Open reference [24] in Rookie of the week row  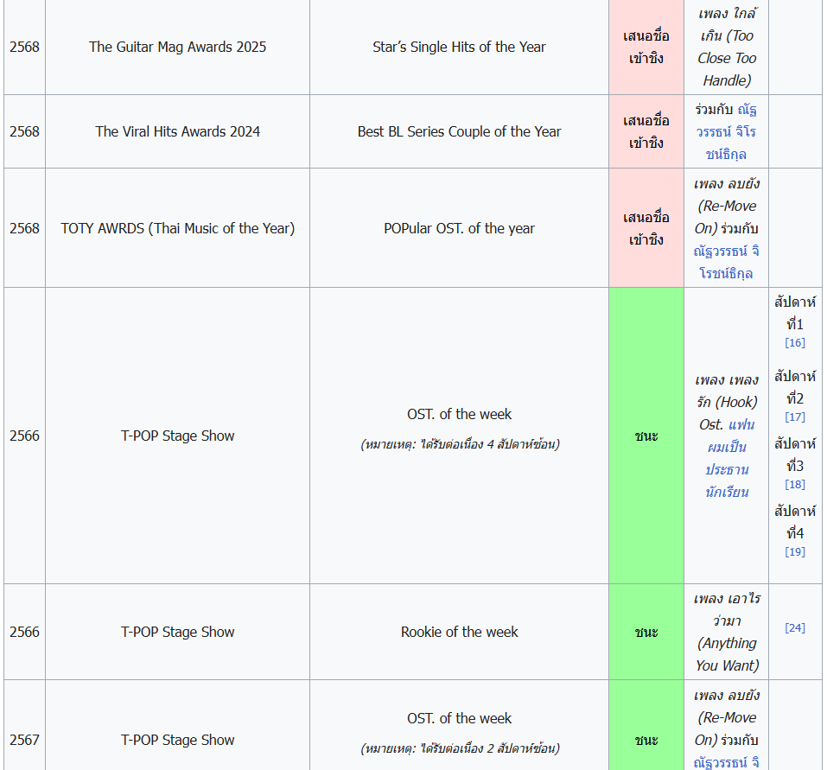point(795,627)
